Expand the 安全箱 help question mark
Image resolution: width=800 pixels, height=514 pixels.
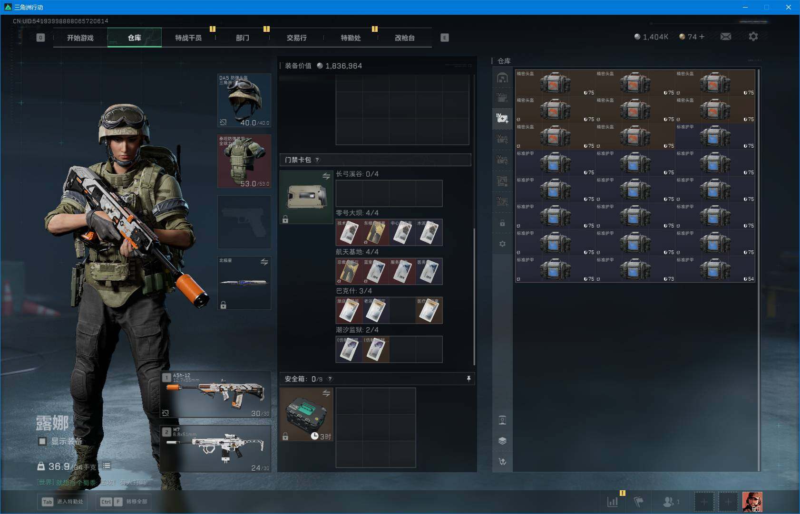pos(330,379)
